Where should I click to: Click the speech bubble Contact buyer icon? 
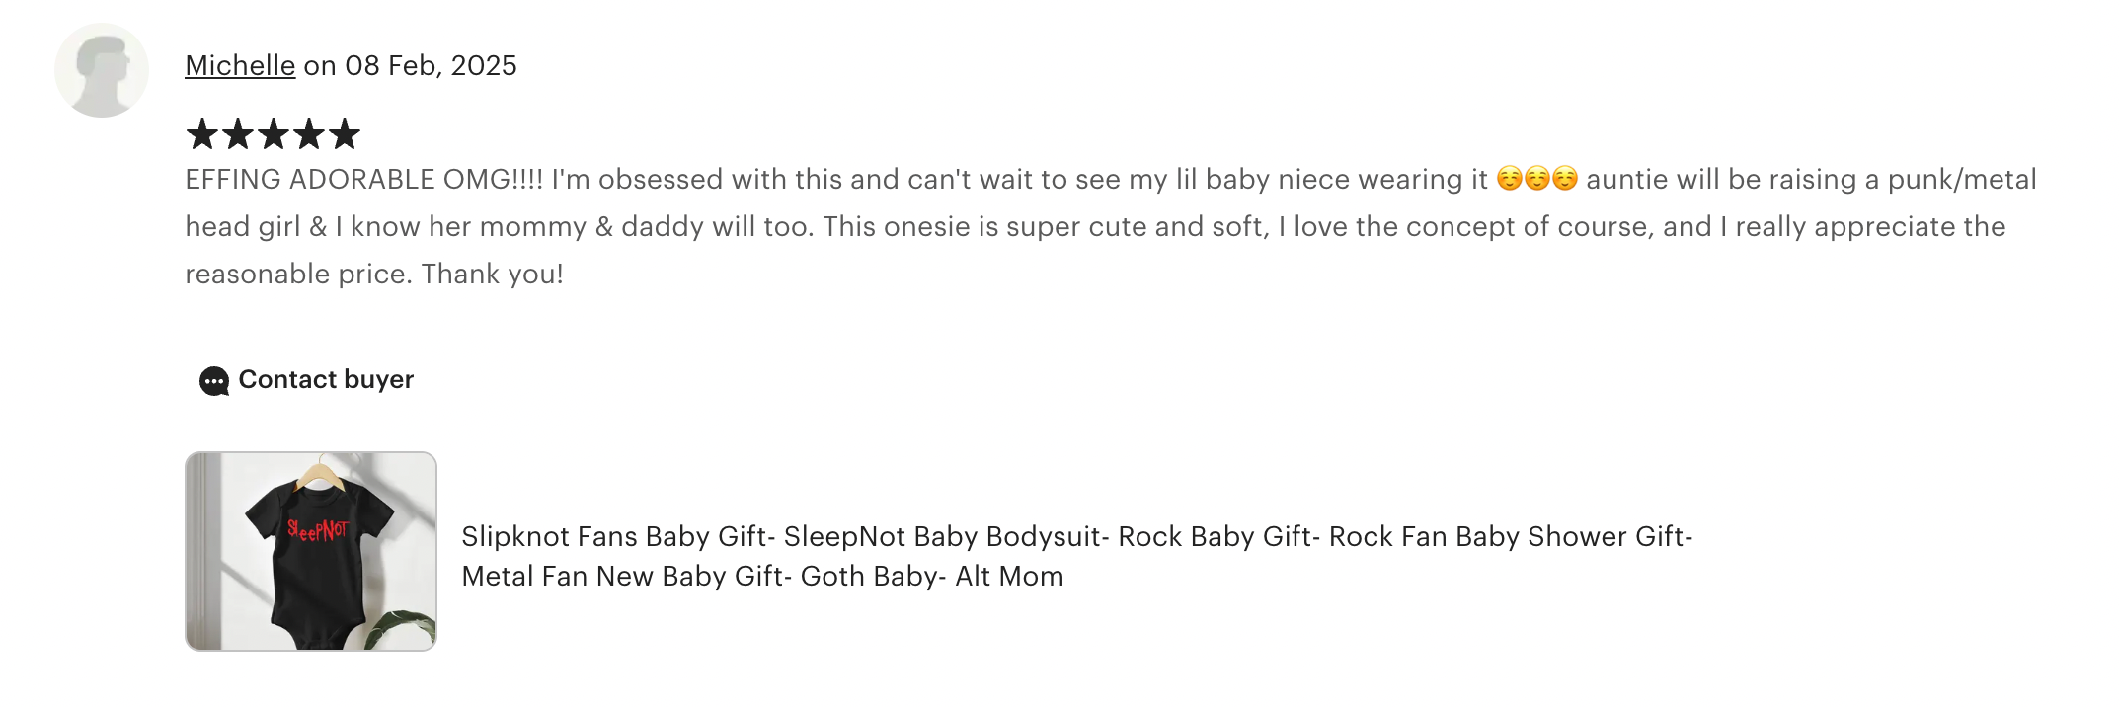click(212, 380)
